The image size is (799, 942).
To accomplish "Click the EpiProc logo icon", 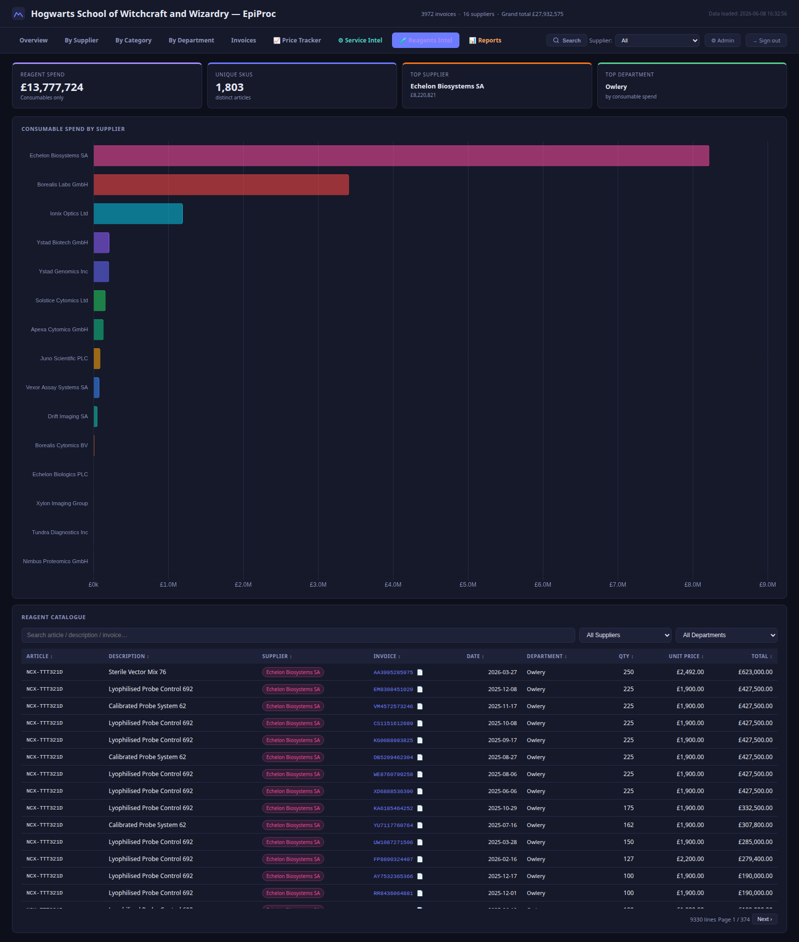I will [18, 14].
